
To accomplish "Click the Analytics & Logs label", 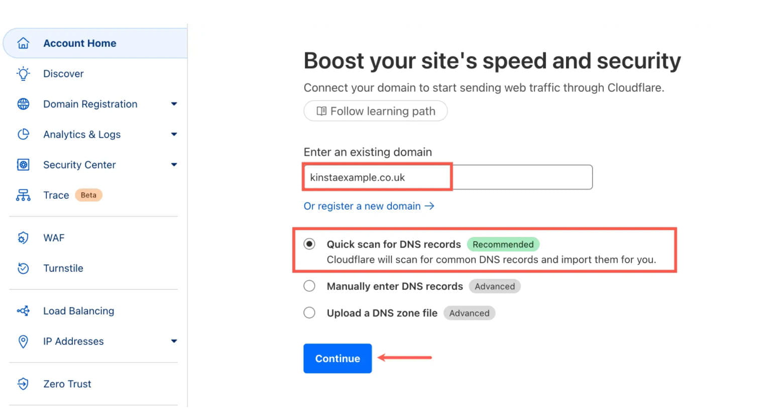I will (x=82, y=134).
